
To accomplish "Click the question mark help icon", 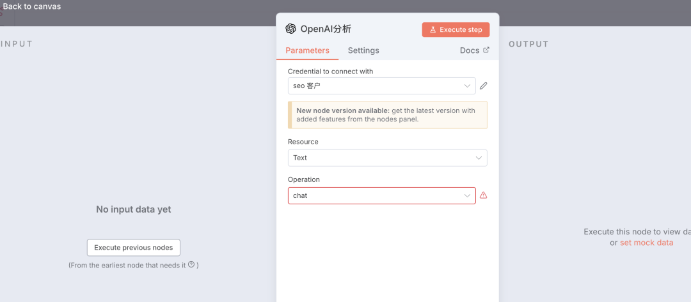I will [x=191, y=264].
